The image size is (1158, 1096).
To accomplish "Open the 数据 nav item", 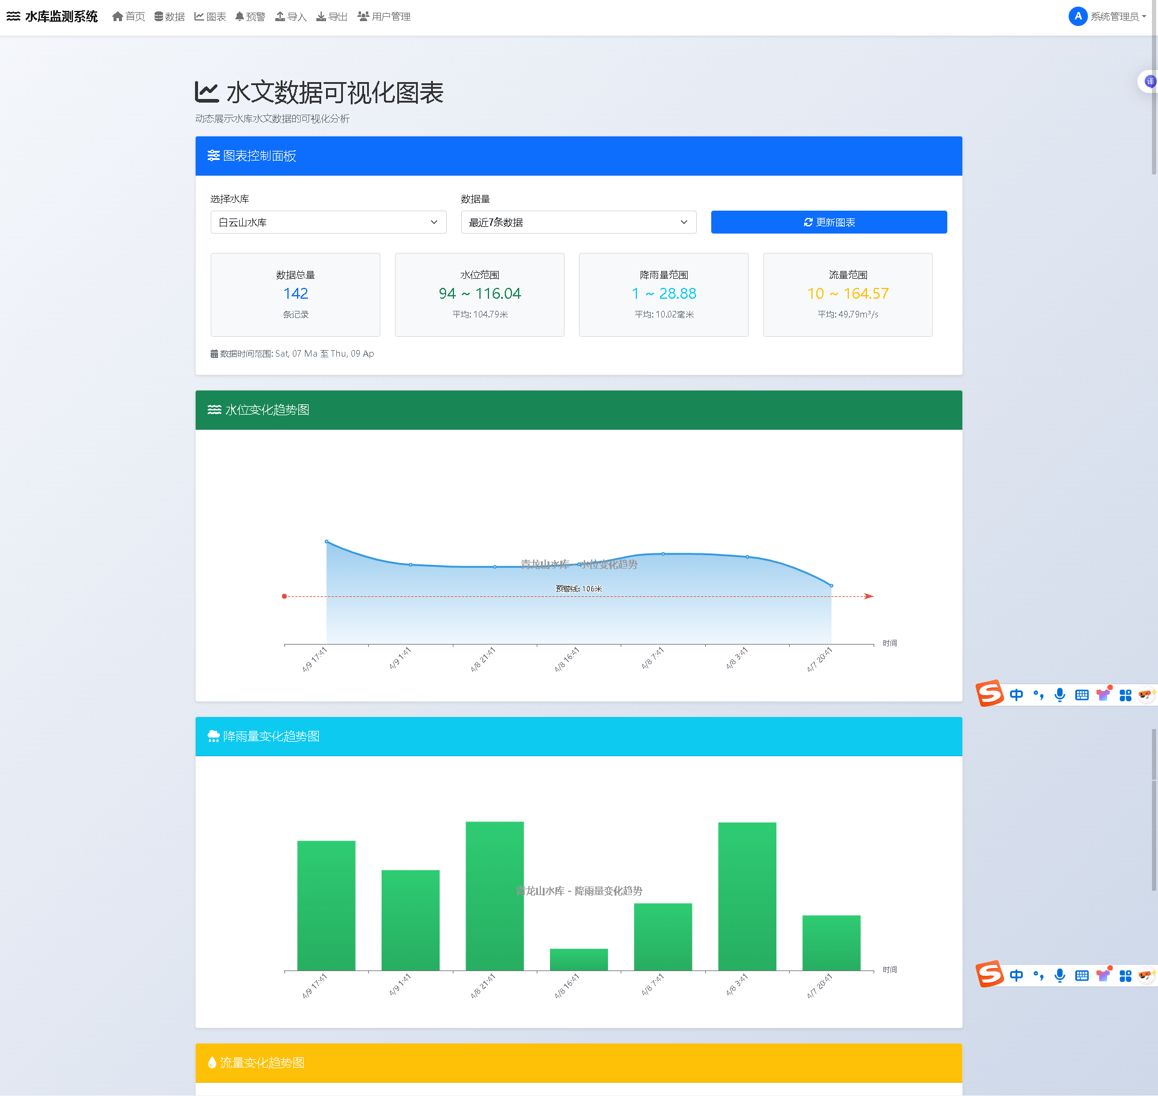I will 170,16.
